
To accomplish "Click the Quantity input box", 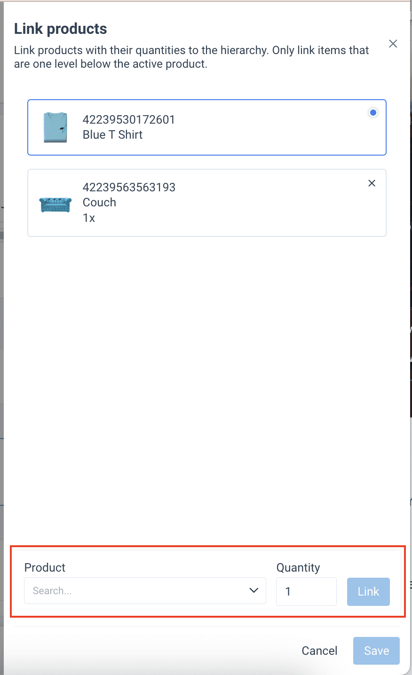I will [306, 591].
